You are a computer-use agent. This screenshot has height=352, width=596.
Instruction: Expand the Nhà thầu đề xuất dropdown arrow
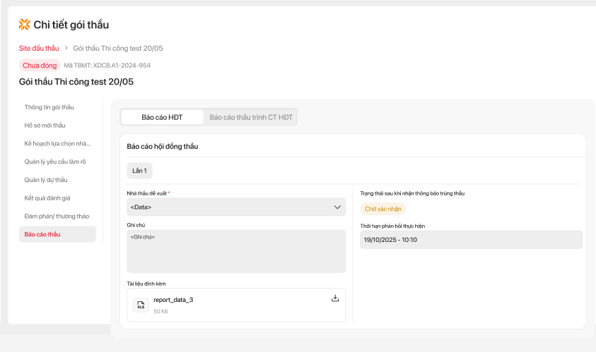[337, 207]
